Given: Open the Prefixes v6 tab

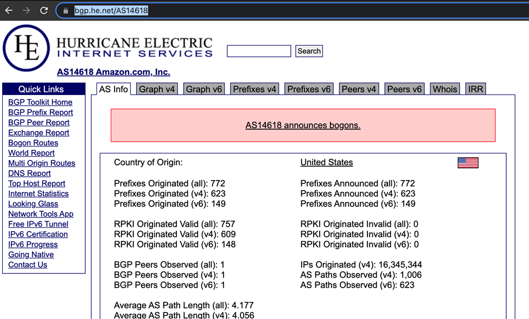Looking at the screenshot, I should pyautogui.click(x=309, y=89).
